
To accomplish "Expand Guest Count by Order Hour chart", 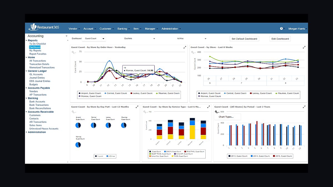I will pyautogui.click(x=185, y=47).
